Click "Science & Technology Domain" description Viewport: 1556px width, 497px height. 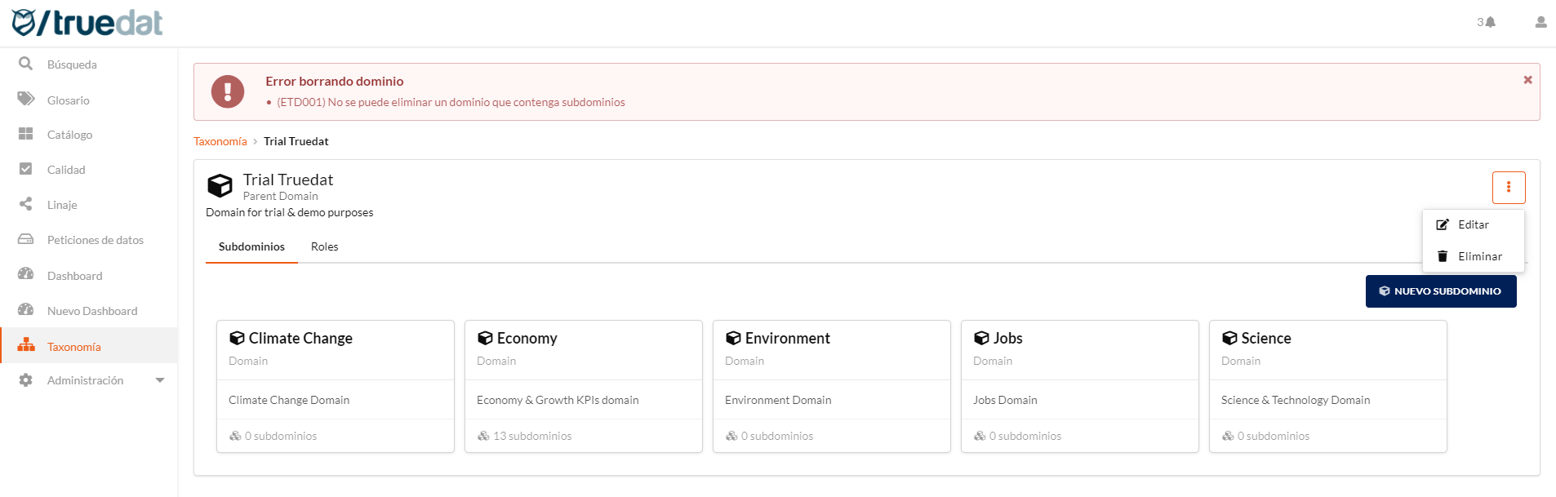point(1296,400)
